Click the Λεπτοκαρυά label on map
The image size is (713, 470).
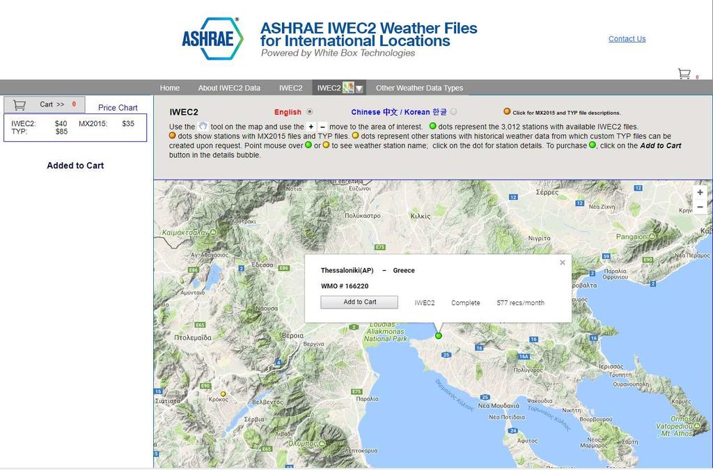click(x=361, y=451)
